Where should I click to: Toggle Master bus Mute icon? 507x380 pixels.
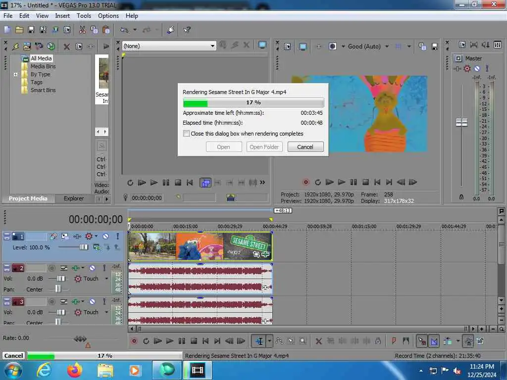[x=477, y=68]
